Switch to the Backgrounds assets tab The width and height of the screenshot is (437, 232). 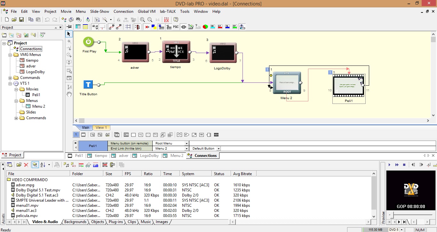pyautogui.click(x=75, y=222)
